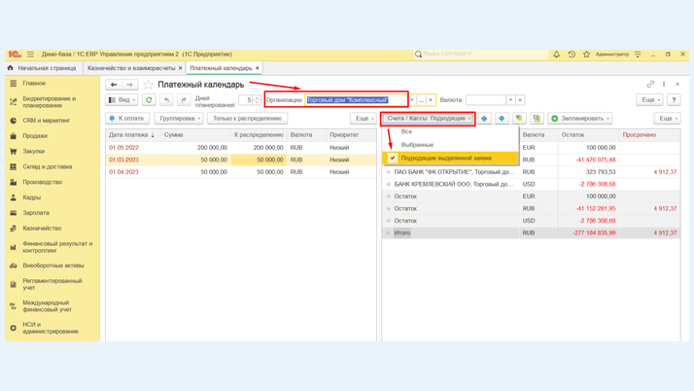694x391 pixels.
Task: Click Только к распределению button
Action: point(247,119)
